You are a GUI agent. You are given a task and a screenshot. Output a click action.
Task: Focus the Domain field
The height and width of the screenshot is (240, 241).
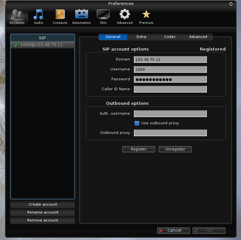click(x=170, y=60)
